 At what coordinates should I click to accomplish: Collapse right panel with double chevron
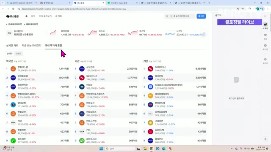[x=265, y=16]
